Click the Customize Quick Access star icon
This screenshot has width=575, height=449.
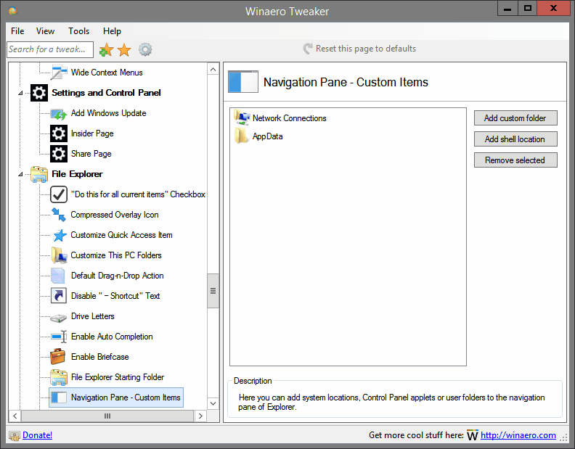point(60,235)
